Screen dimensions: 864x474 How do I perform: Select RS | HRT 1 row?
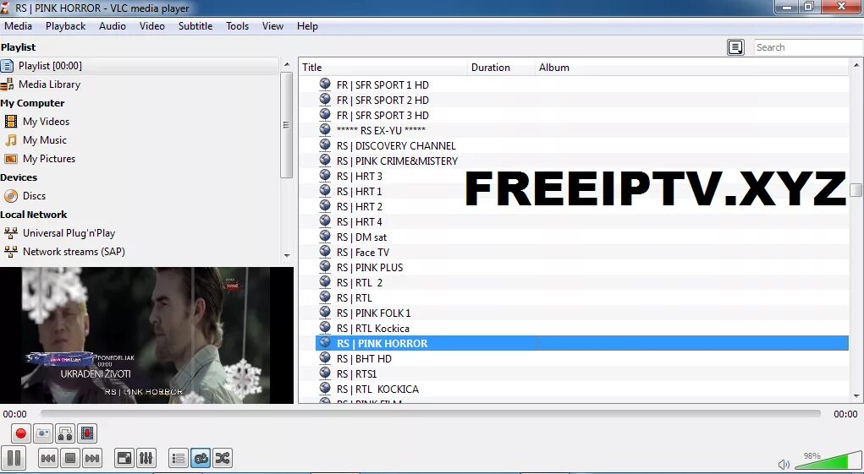(x=582, y=191)
